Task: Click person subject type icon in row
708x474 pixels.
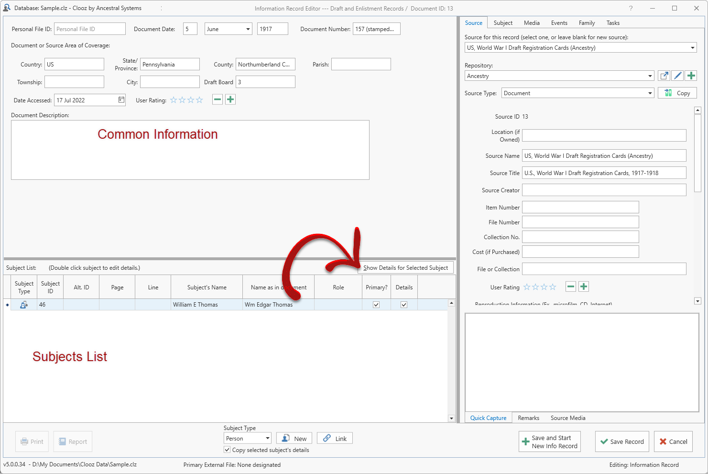Action: [23, 305]
